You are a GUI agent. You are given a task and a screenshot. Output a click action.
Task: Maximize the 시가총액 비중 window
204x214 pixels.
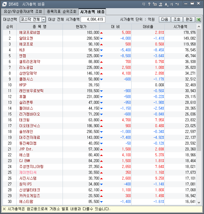(x=192, y=3)
